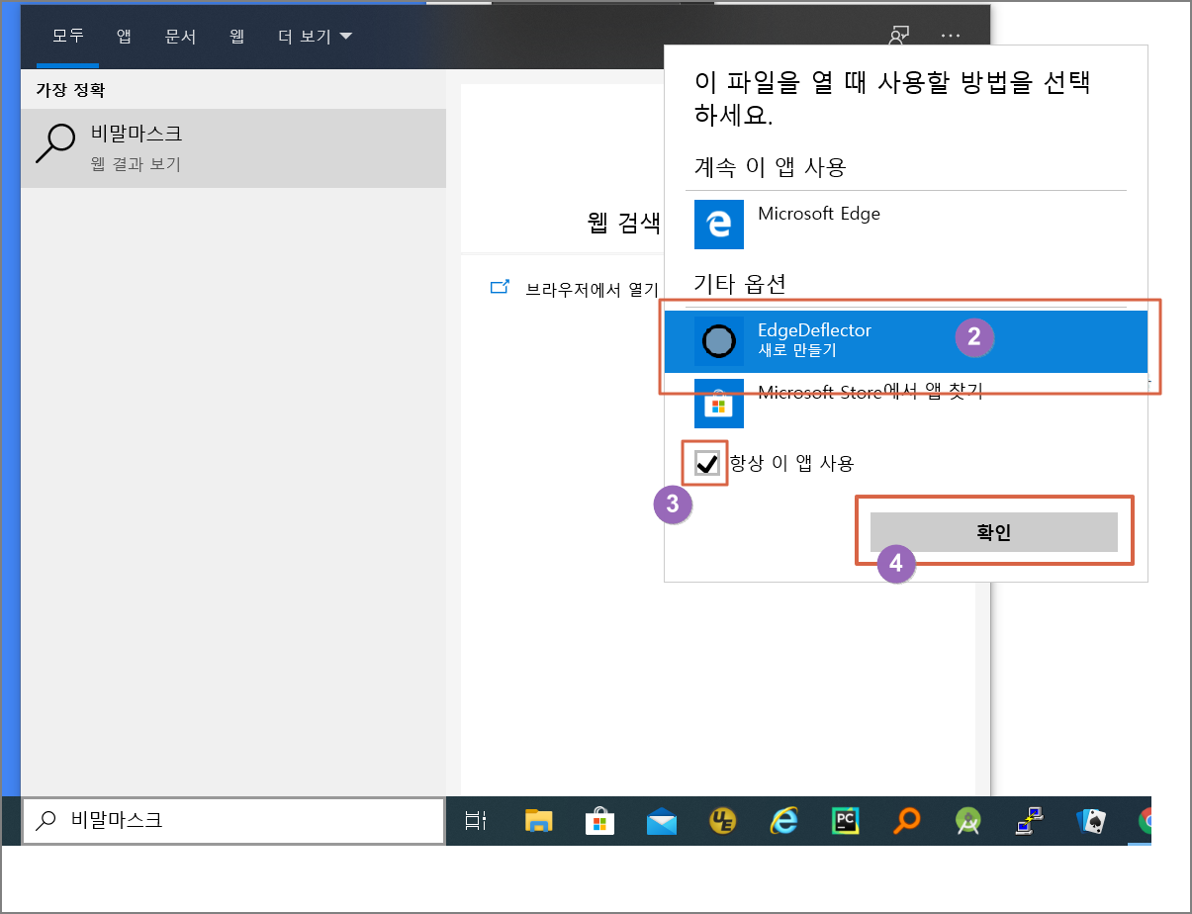Open the PuTTY icon on the taskbar
The image size is (1192, 914).
1030,820
